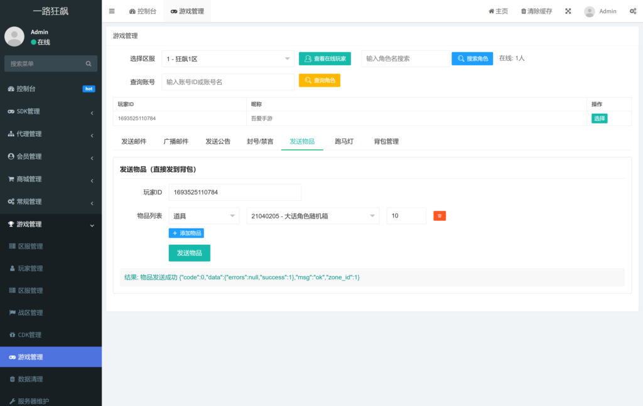Click the trash icon beside 数据清理
This screenshot has height=406, width=643.
tap(13, 379)
